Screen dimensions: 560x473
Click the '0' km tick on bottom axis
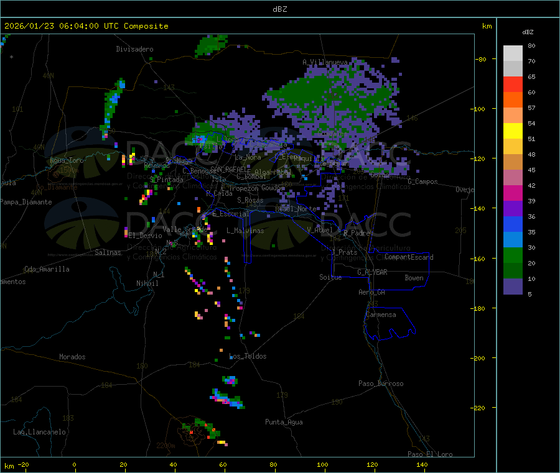pyautogui.click(x=74, y=464)
